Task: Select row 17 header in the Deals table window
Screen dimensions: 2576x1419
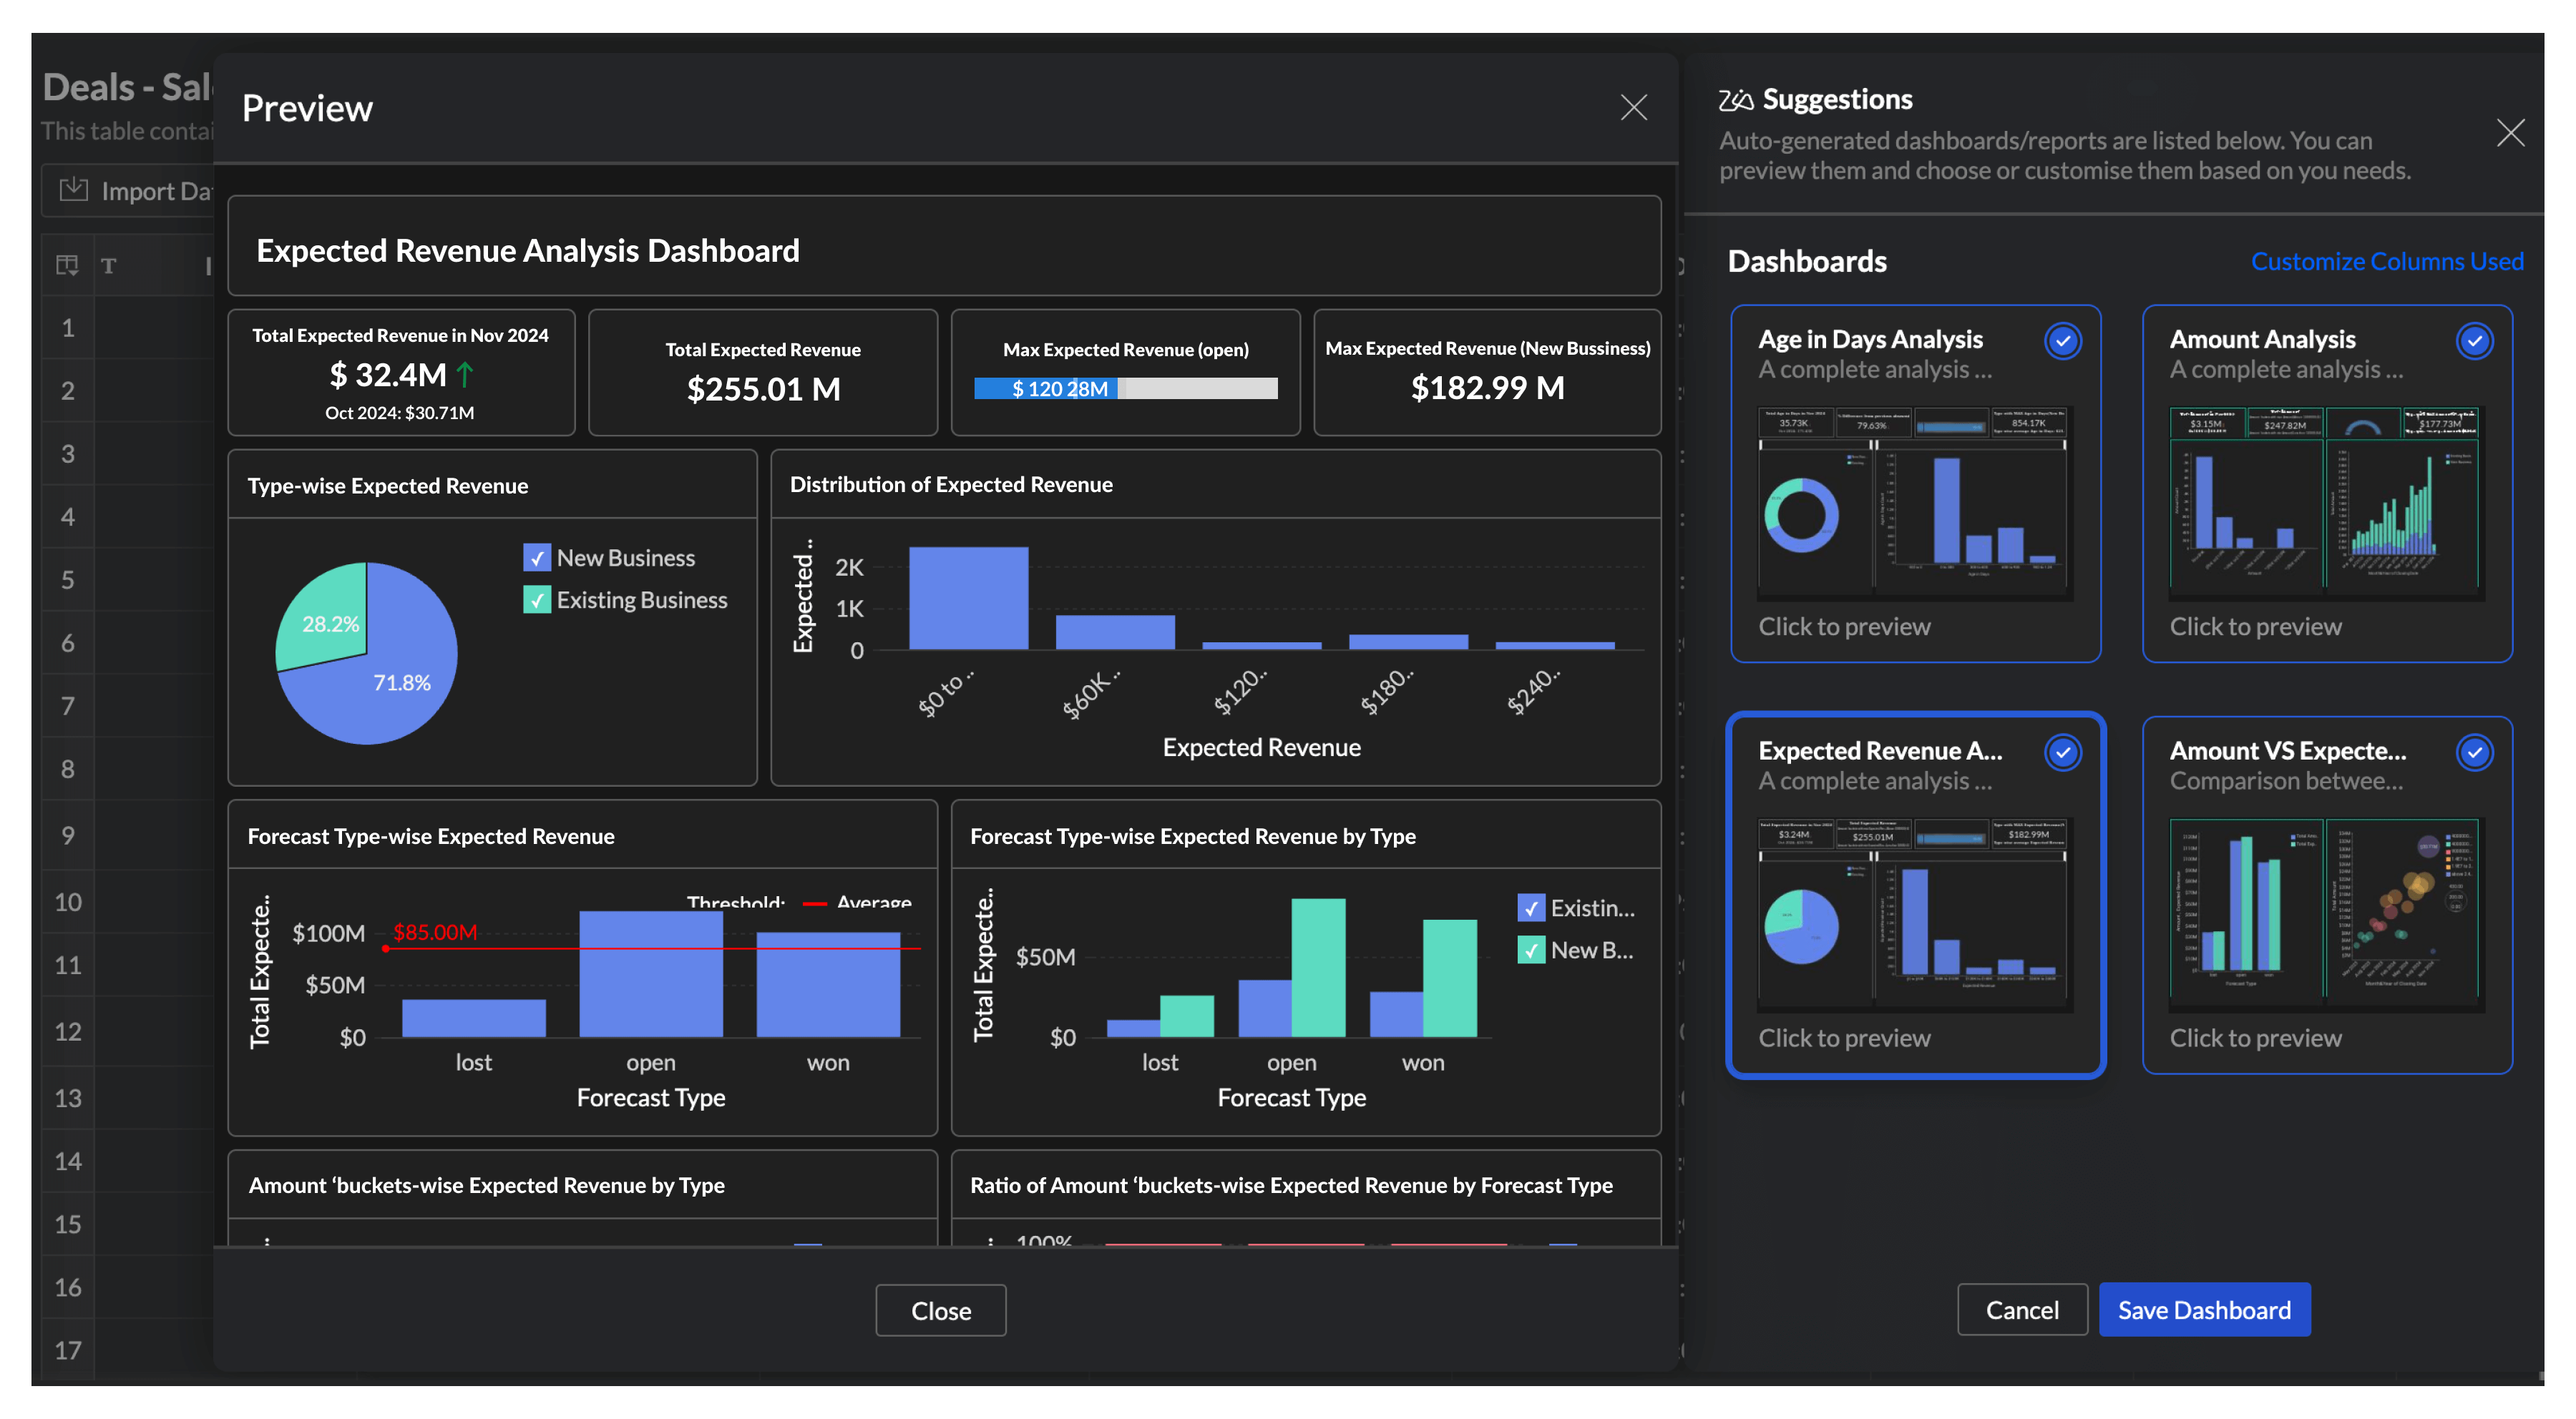Action: pyautogui.click(x=68, y=1350)
